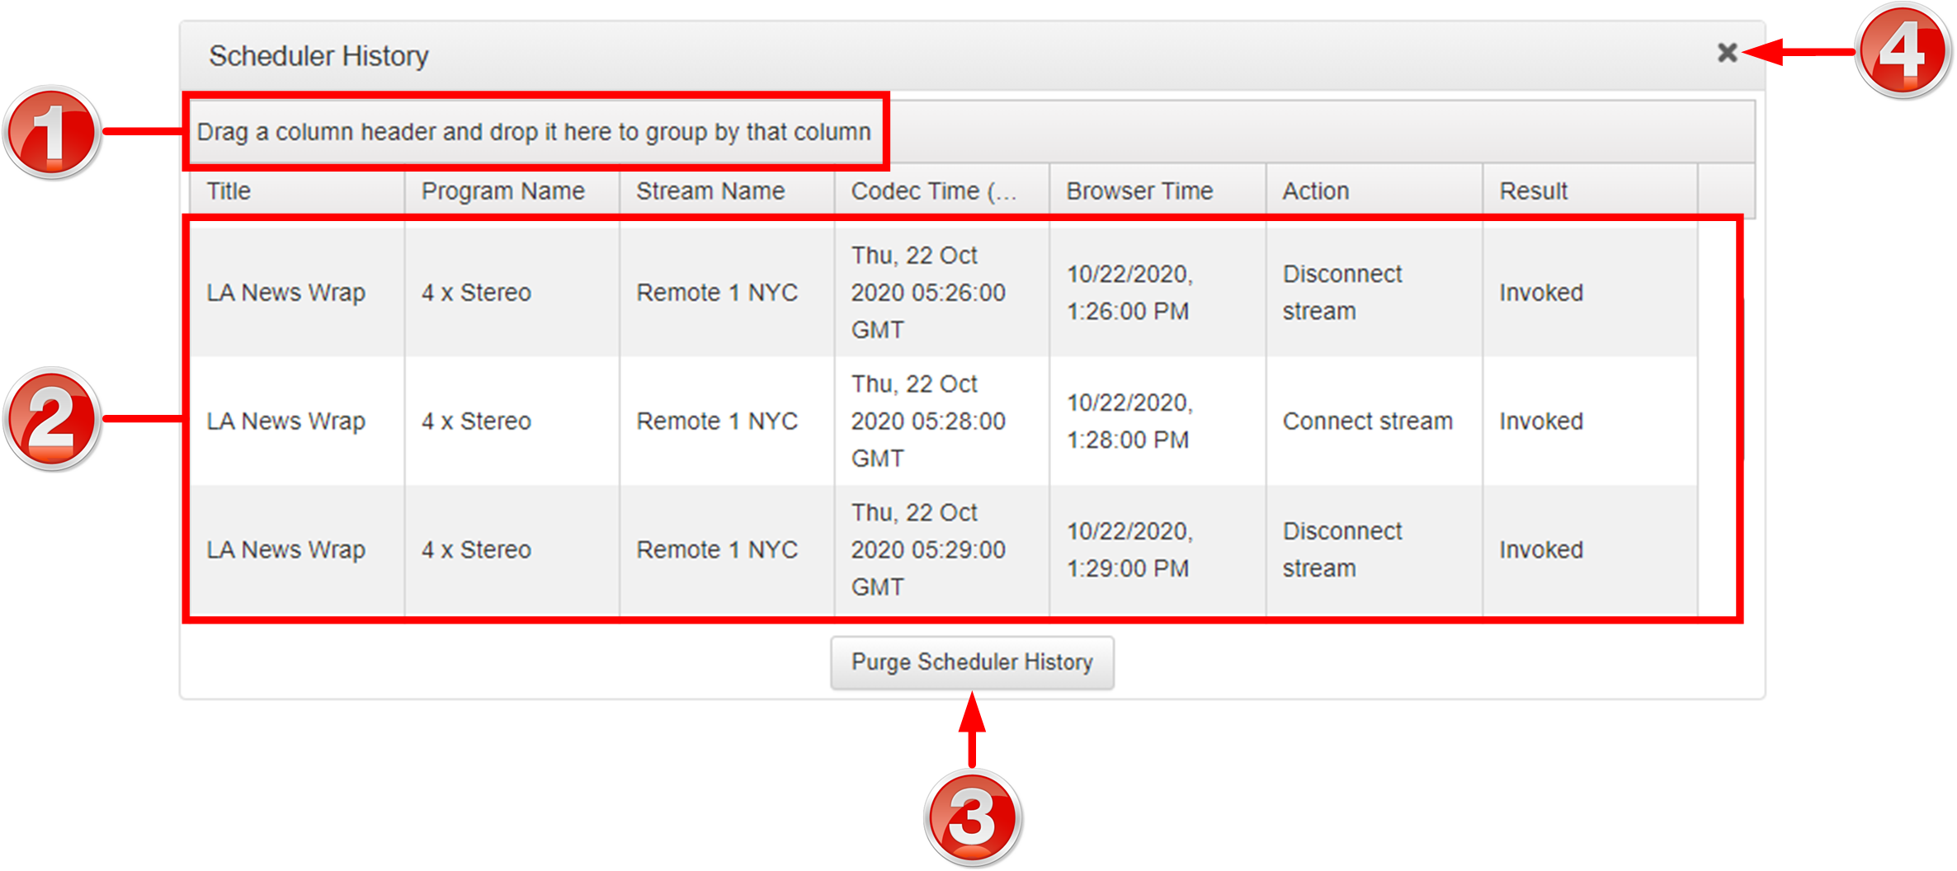Sort by the Browser Time column header
This screenshot has width=1957, height=871.
pyautogui.click(x=1139, y=191)
